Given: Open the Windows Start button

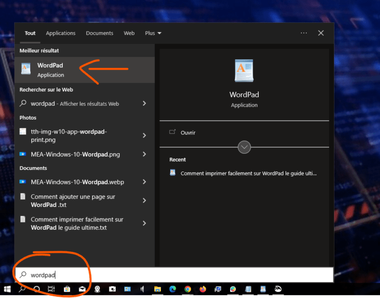Looking at the screenshot, I should (7, 289).
